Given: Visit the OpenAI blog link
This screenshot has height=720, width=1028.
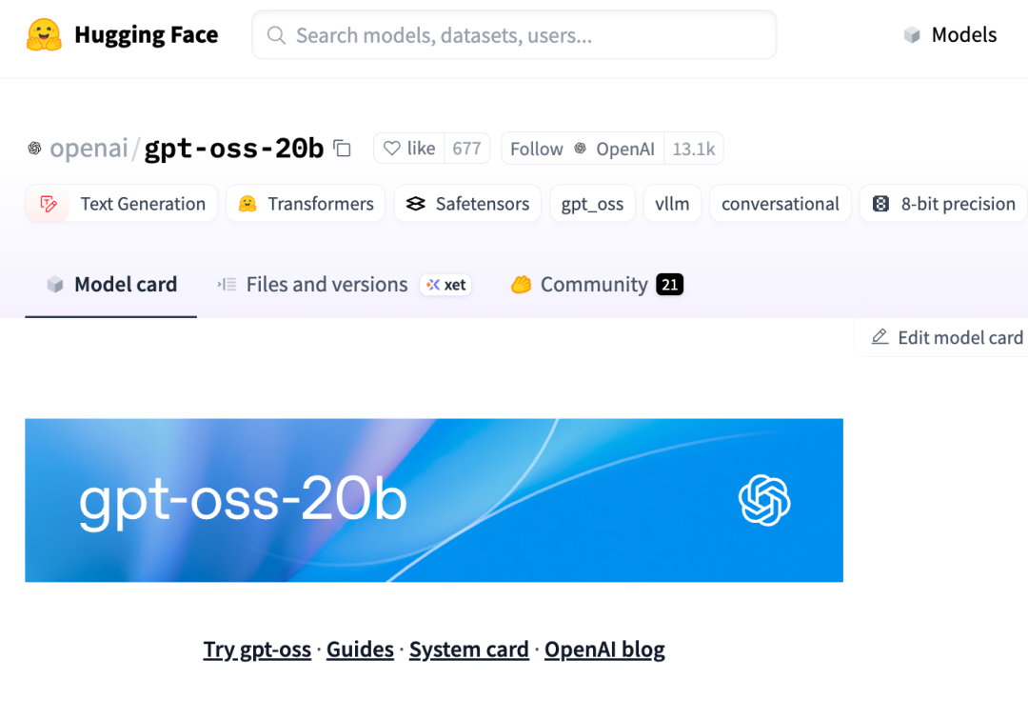Looking at the screenshot, I should [604, 650].
